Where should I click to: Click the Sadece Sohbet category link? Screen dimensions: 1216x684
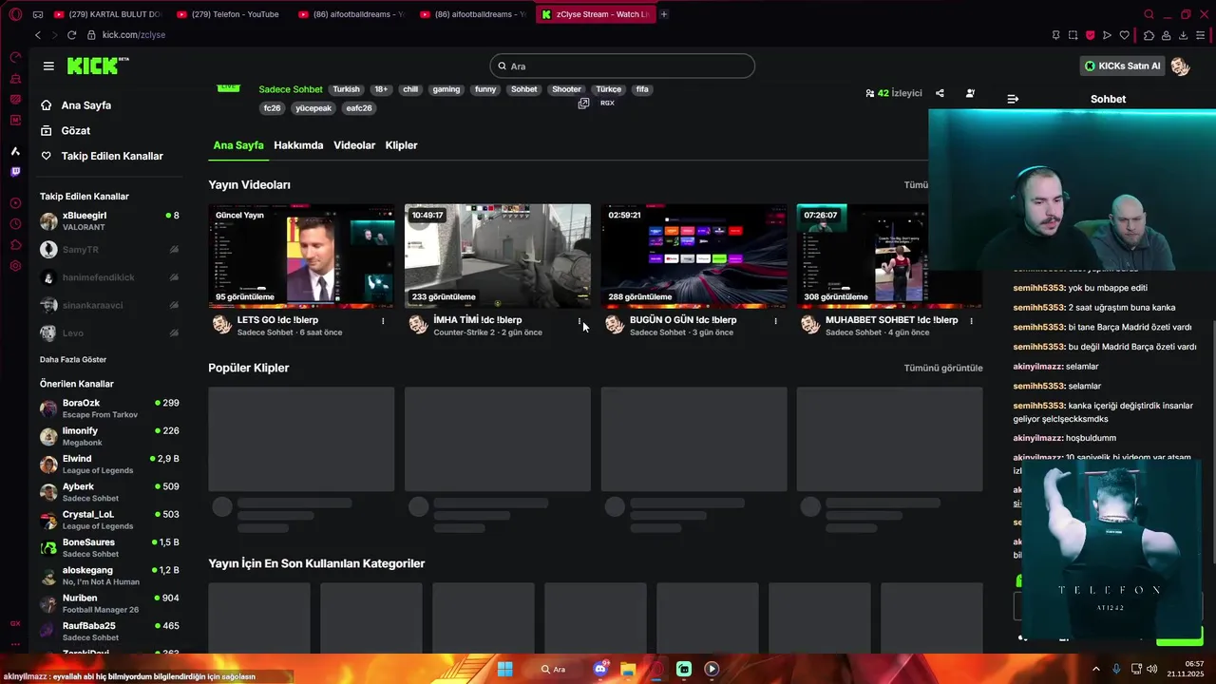coord(291,89)
